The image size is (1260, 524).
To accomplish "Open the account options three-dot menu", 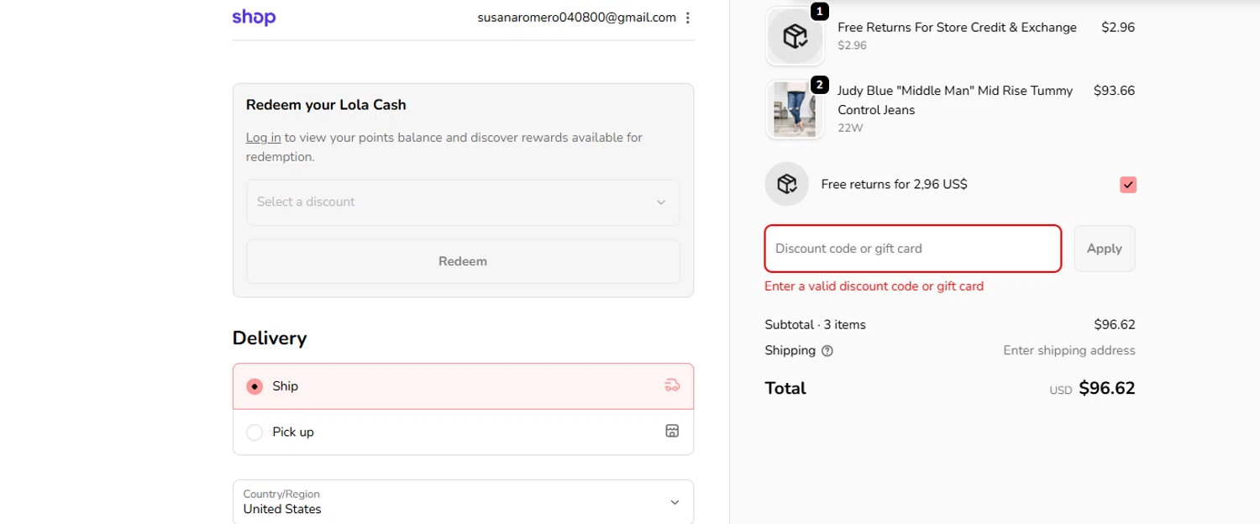I will coord(688,18).
